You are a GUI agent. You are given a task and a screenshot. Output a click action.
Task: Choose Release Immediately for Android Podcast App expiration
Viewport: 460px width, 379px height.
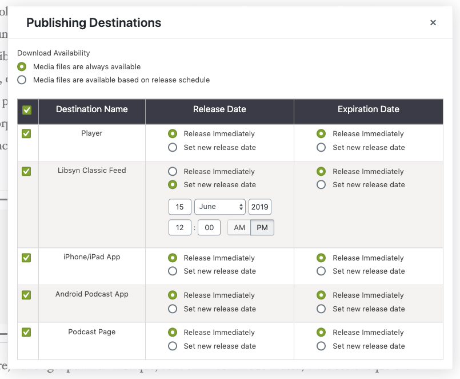321,295
